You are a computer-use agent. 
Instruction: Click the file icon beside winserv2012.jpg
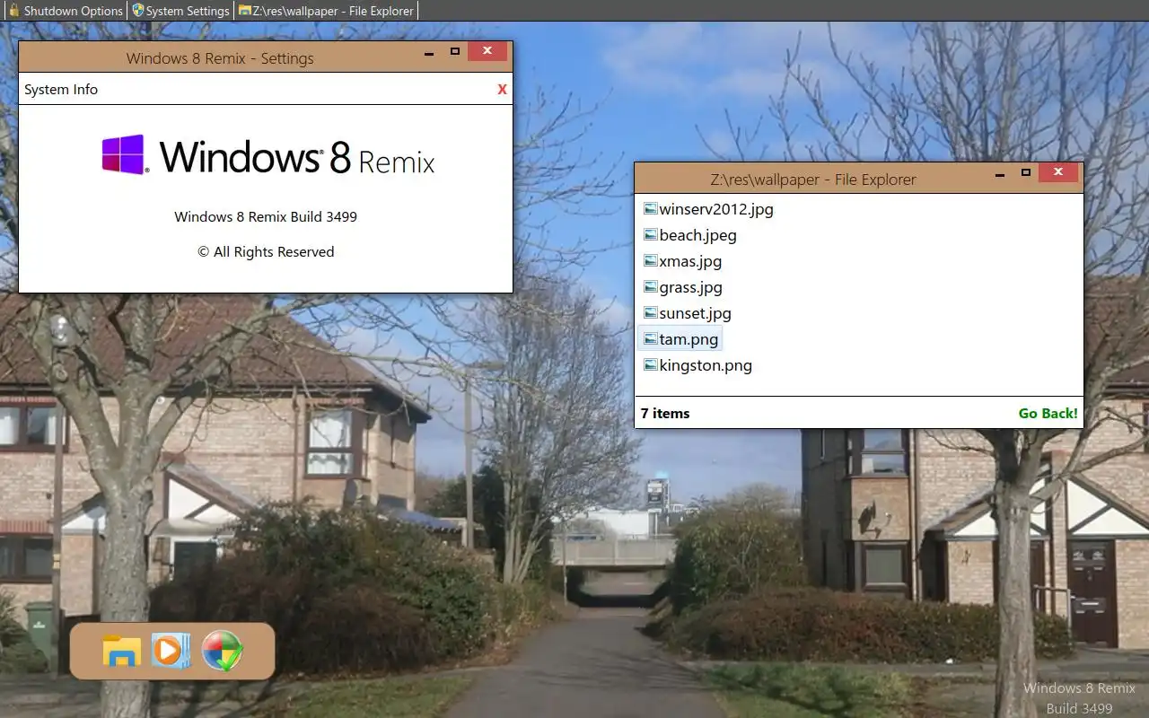point(651,209)
